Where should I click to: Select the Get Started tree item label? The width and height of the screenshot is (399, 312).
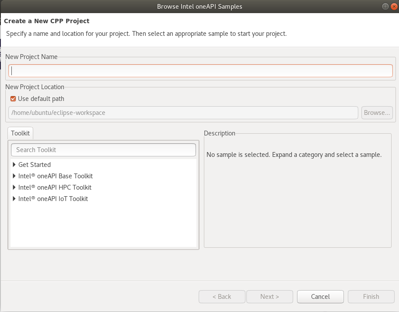pos(35,165)
